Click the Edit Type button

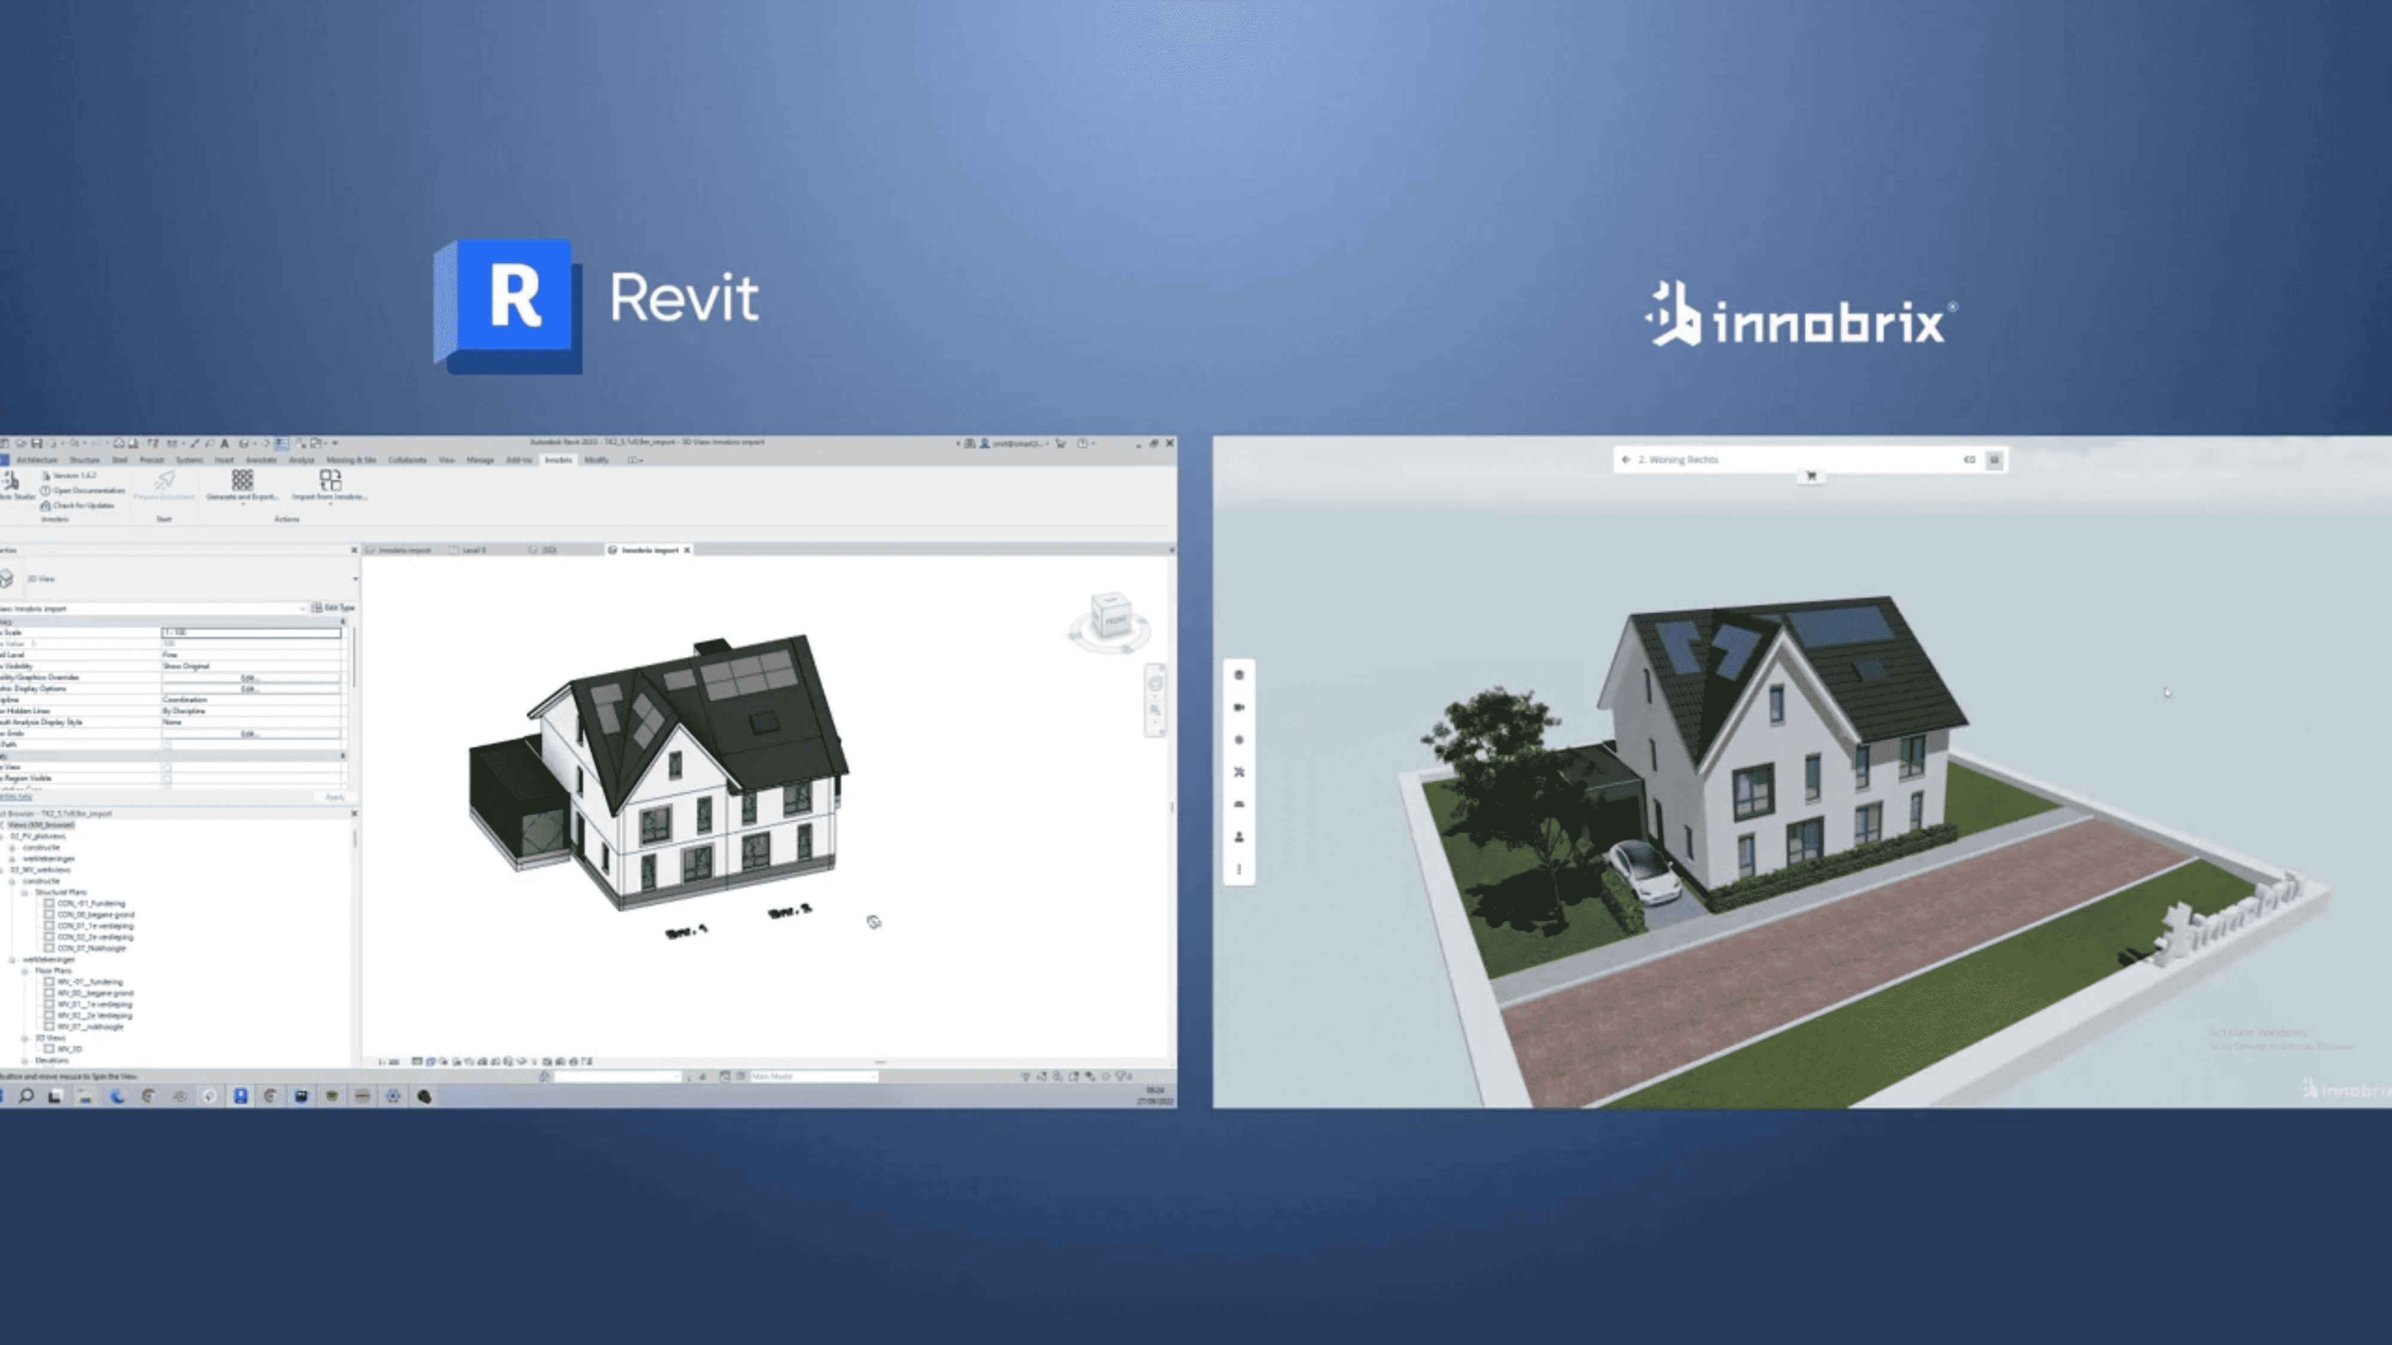[332, 608]
